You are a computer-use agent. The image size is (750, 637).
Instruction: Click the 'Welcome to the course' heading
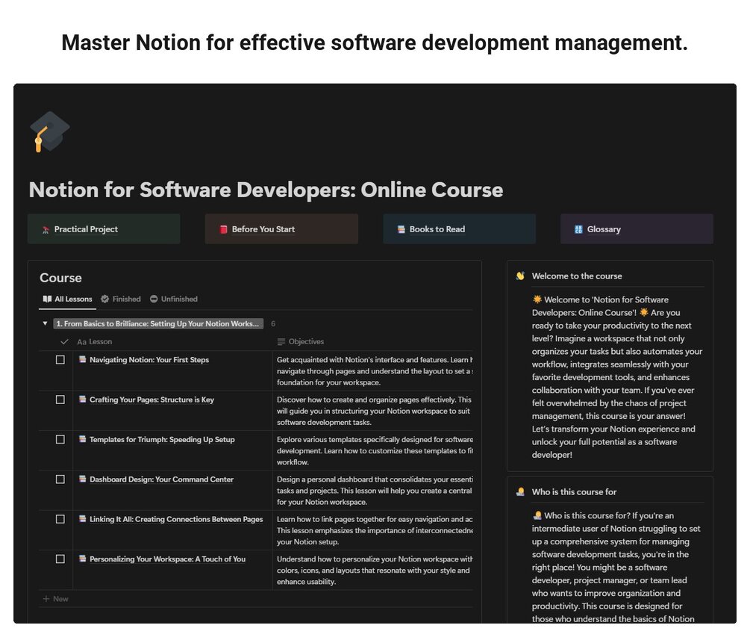point(577,276)
